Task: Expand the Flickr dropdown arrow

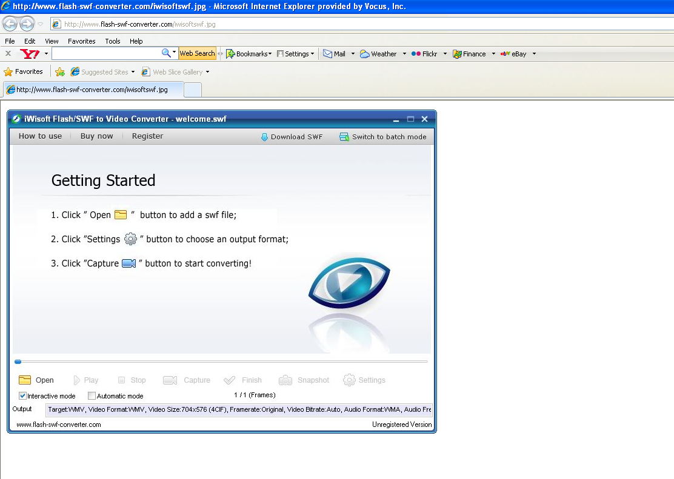Action: click(445, 54)
